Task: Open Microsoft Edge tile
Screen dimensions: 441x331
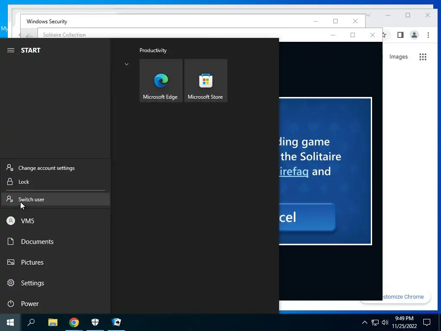Action: (x=161, y=81)
